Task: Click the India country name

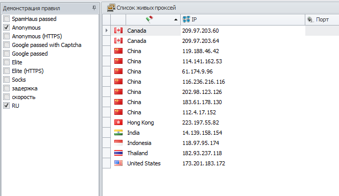Action: [133, 133]
